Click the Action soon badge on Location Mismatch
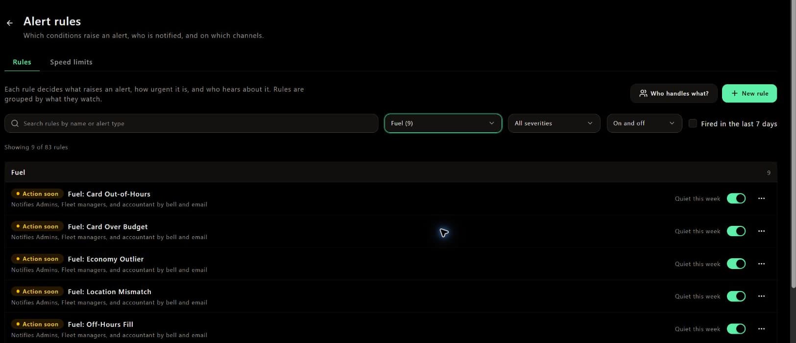 click(x=37, y=292)
